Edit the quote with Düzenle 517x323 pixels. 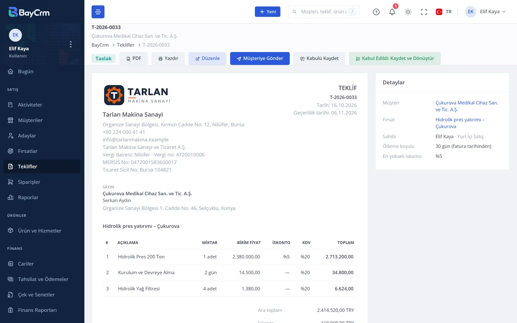pos(208,58)
